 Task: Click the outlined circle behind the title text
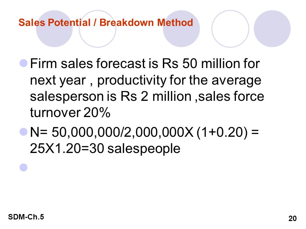98,29
